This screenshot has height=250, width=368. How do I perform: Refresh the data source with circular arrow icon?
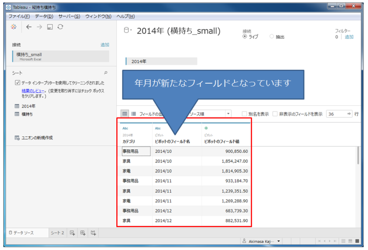click(60, 27)
